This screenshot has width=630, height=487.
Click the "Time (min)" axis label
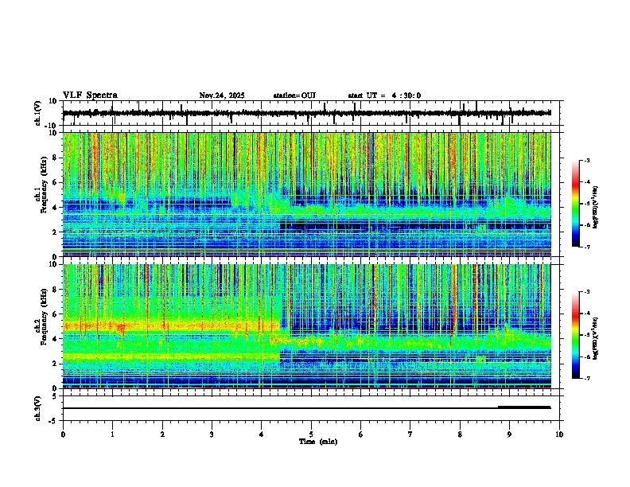pyautogui.click(x=318, y=442)
